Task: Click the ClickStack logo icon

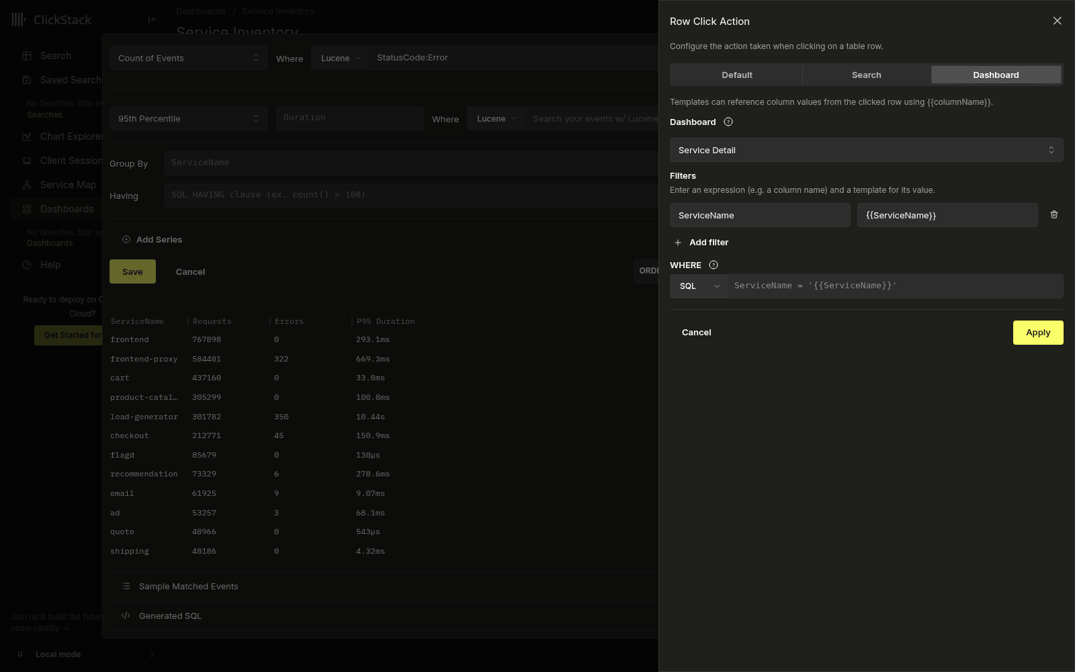Action: [19, 19]
